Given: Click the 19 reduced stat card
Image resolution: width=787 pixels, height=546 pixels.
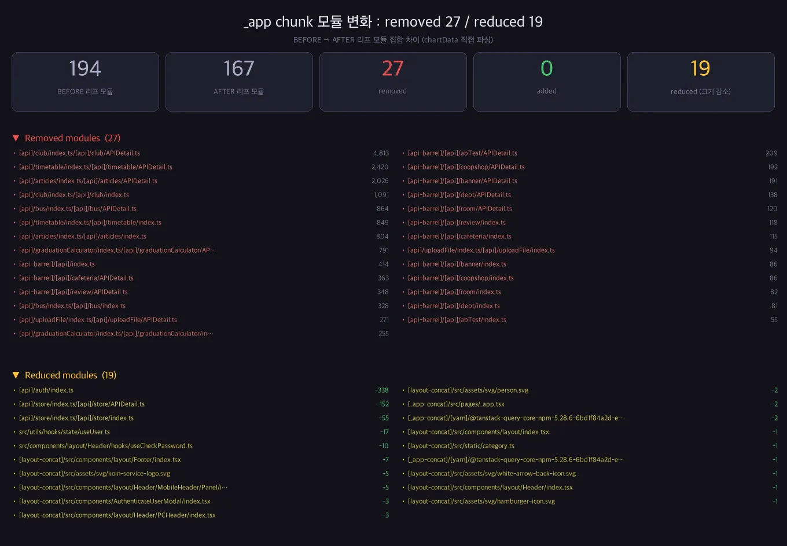Looking at the screenshot, I should (x=701, y=82).
